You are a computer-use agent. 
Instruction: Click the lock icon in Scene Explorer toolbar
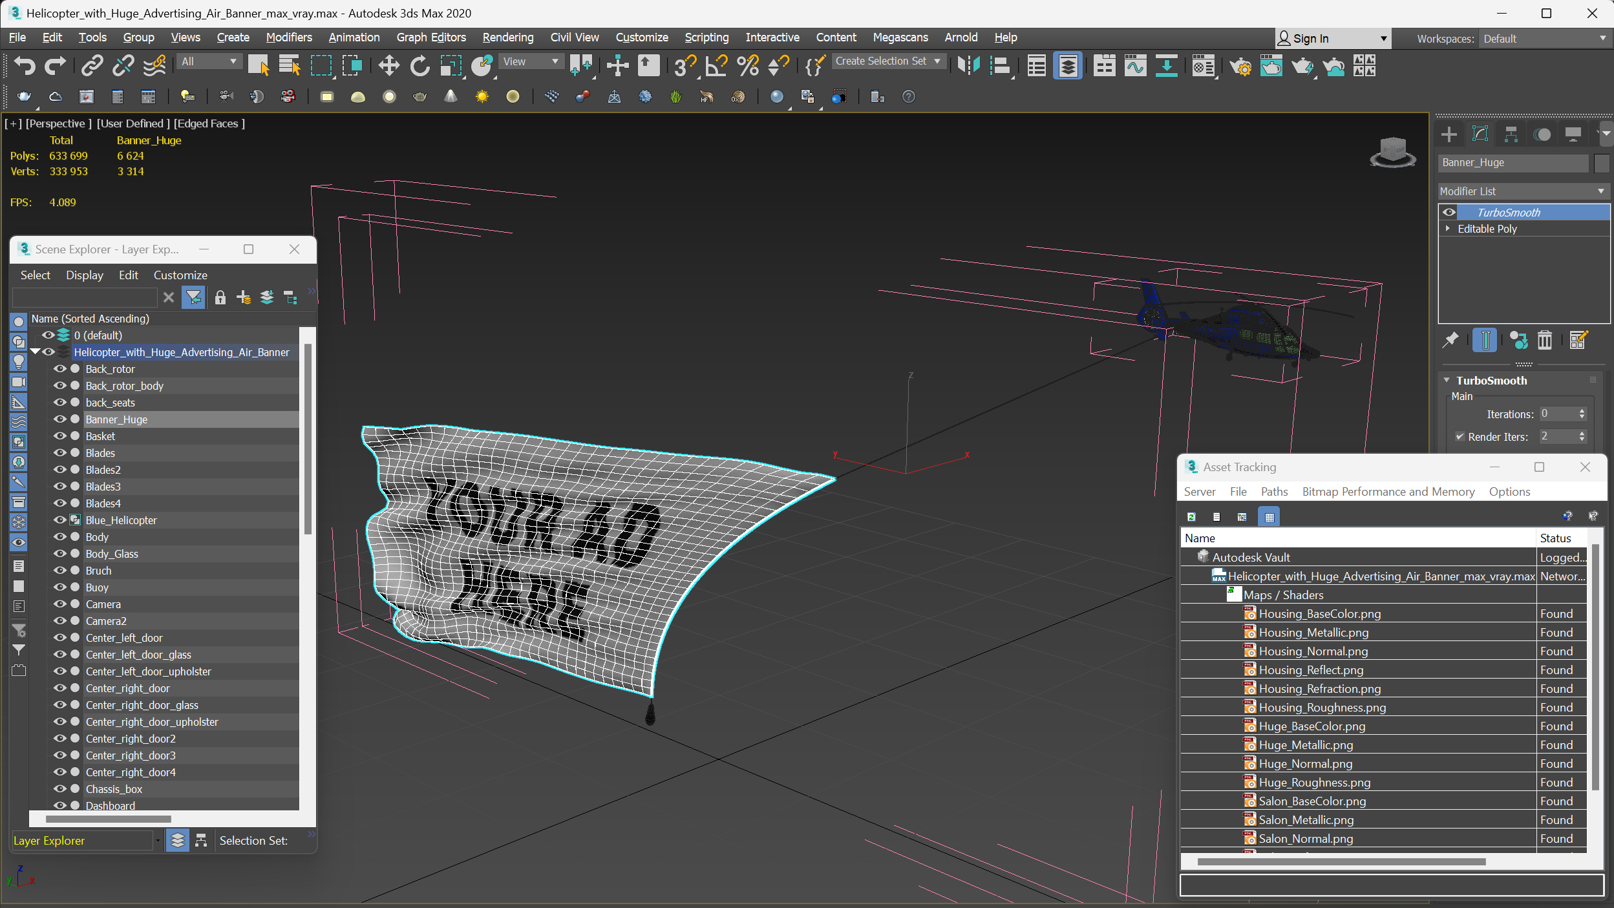(x=220, y=297)
